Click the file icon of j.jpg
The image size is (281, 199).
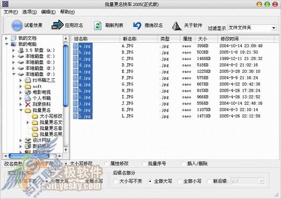[75, 104]
